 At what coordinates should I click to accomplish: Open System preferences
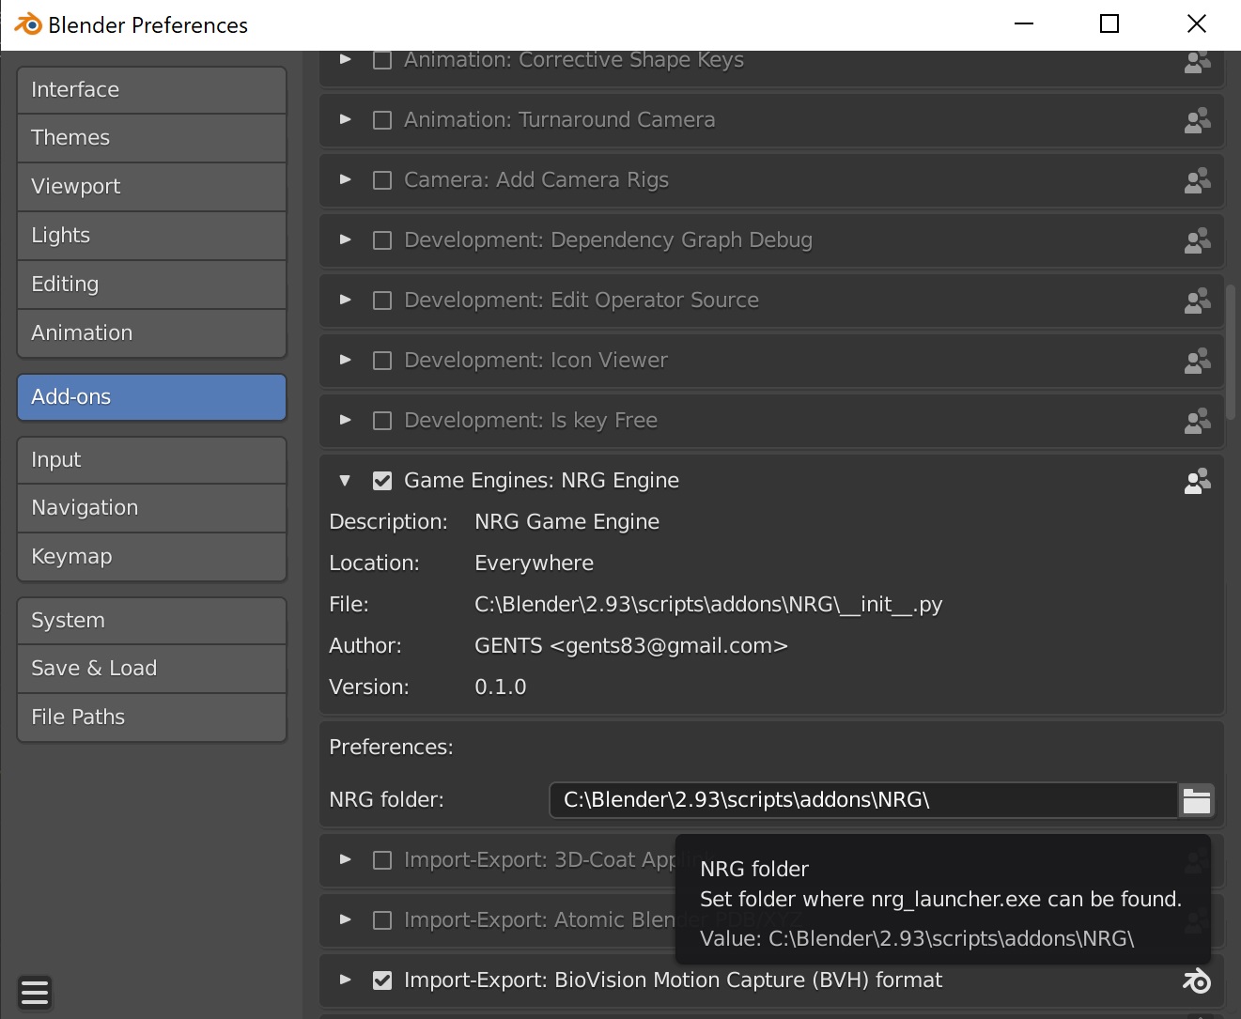coord(151,621)
